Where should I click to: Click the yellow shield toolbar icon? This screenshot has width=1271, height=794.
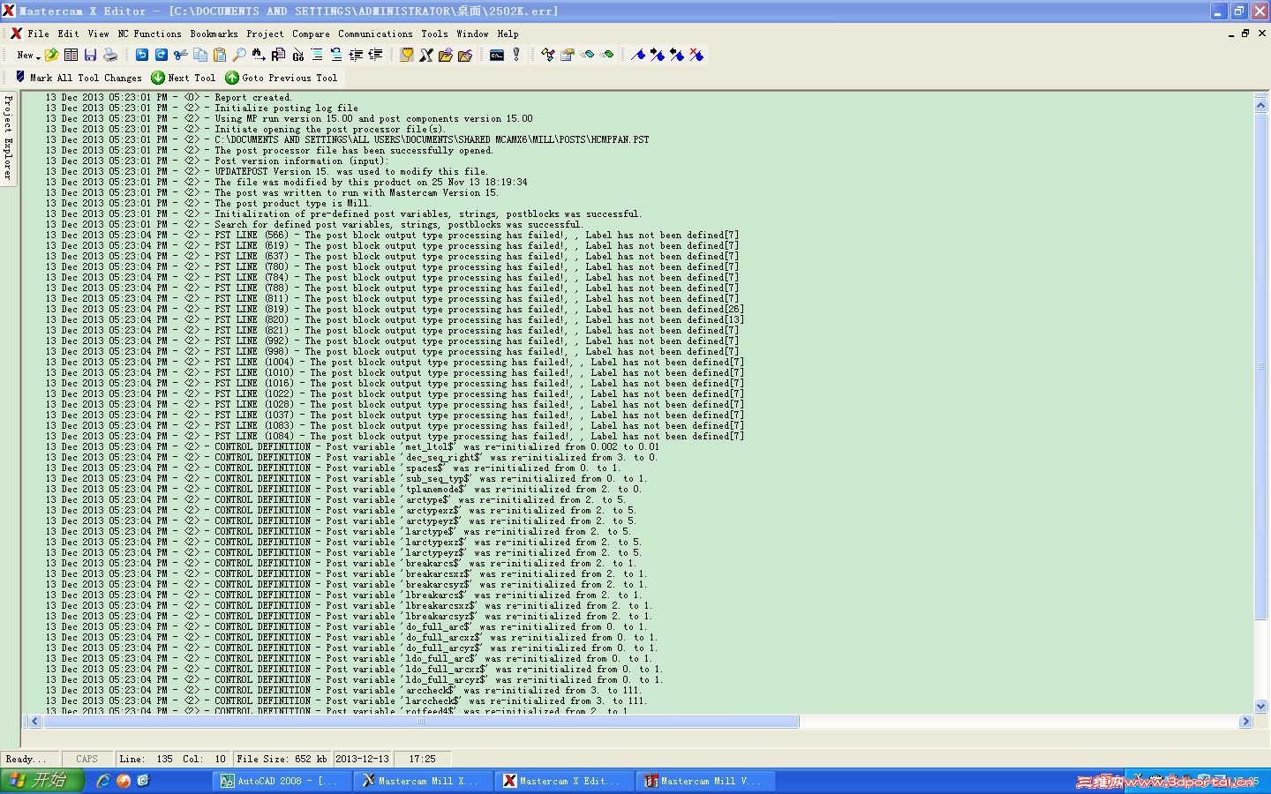406,55
